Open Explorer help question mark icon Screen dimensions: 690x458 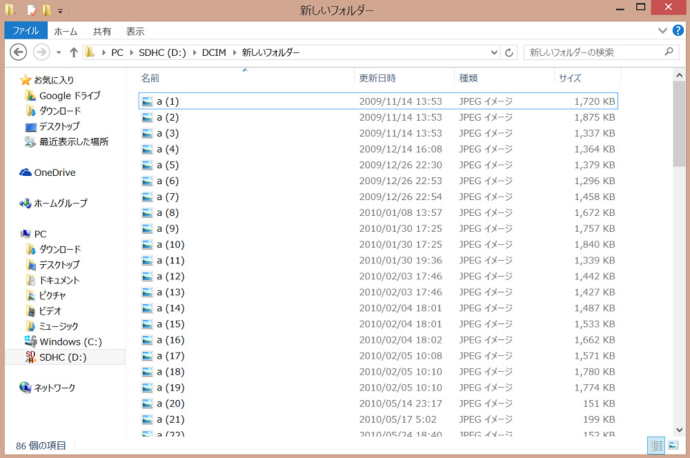(678, 31)
